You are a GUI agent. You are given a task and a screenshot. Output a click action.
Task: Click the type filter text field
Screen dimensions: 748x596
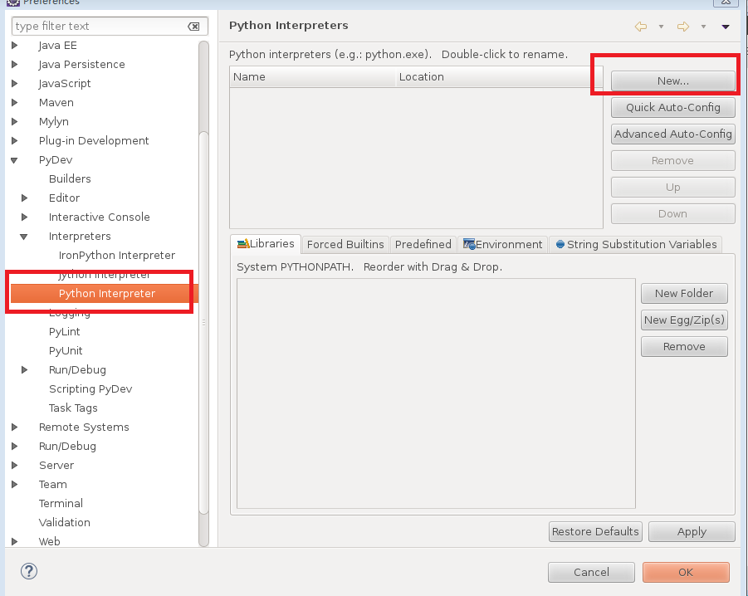(100, 27)
